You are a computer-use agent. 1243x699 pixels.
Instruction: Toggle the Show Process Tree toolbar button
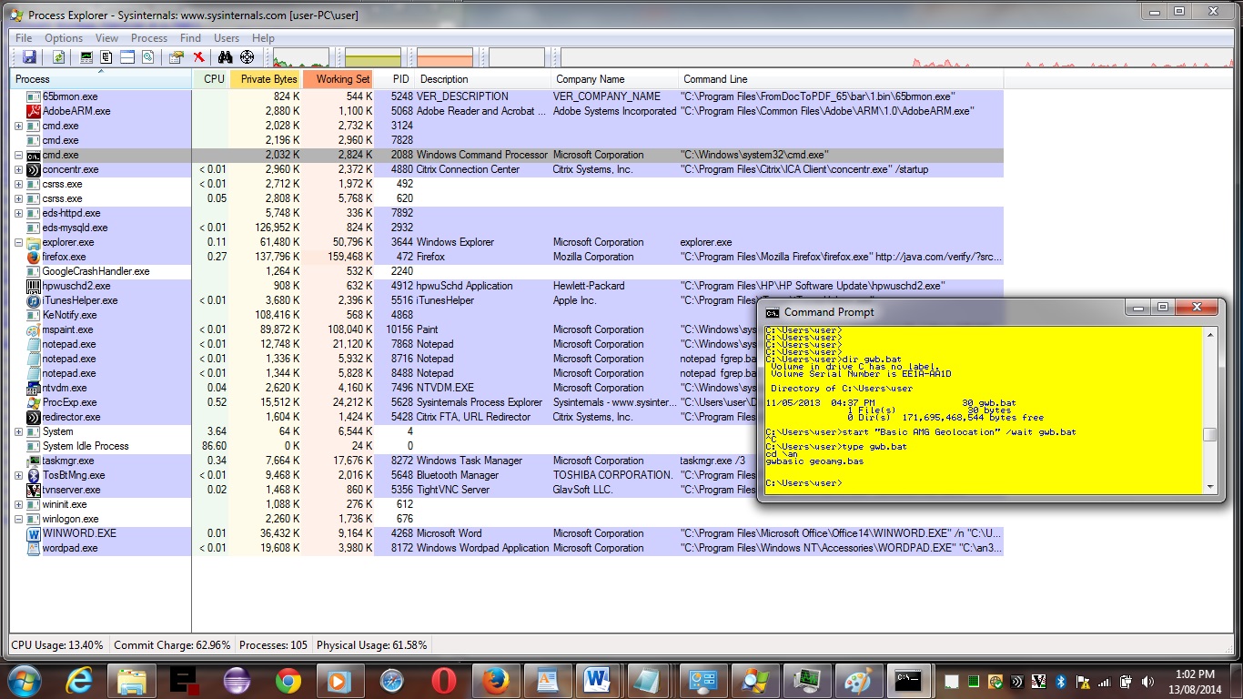(x=106, y=57)
